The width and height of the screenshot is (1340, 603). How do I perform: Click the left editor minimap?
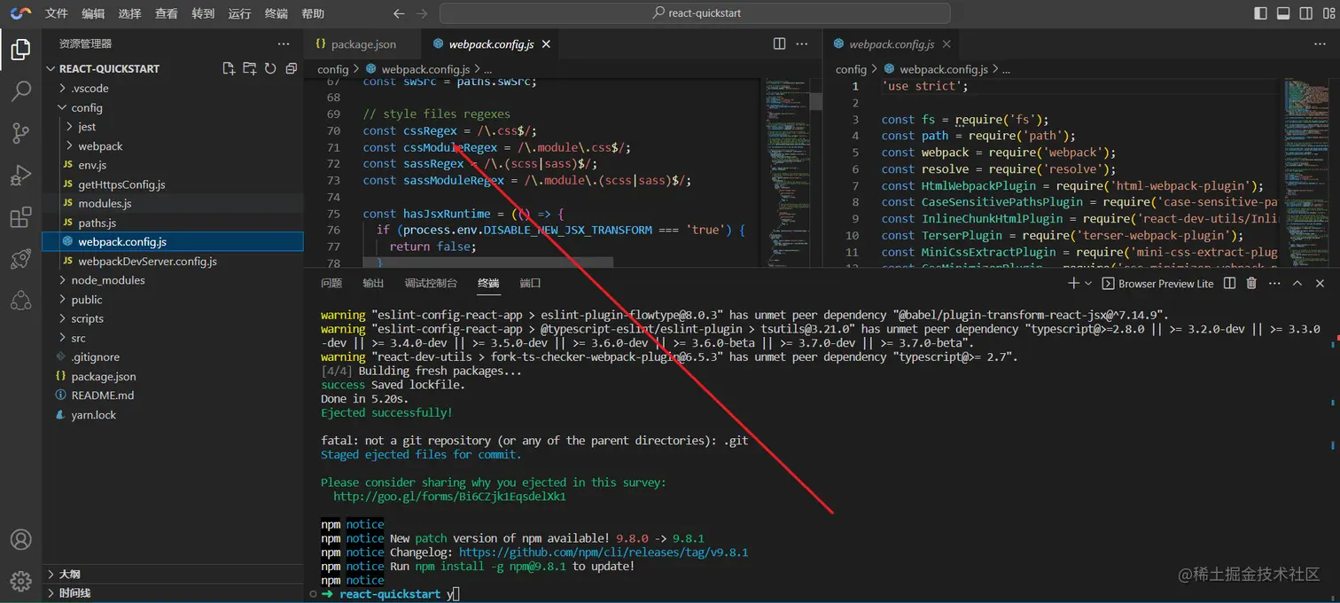[786, 173]
